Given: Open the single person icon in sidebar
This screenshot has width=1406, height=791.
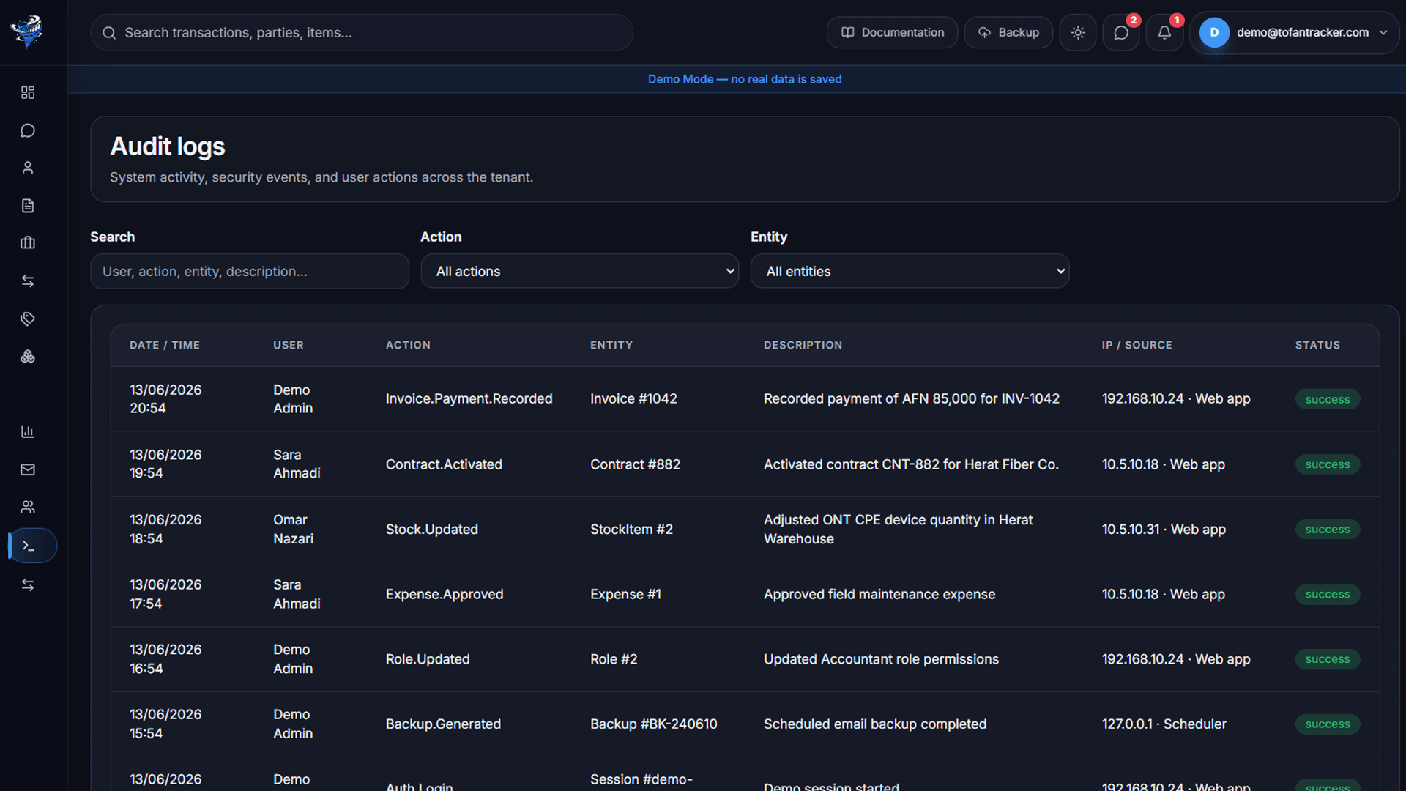Looking at the screenshot, I should (28, 168).
